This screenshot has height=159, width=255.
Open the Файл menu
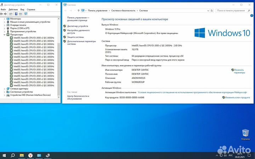point(4,10)
